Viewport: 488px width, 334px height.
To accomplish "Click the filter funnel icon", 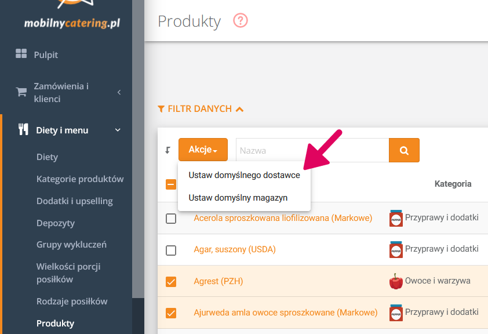I will point(161,109).
